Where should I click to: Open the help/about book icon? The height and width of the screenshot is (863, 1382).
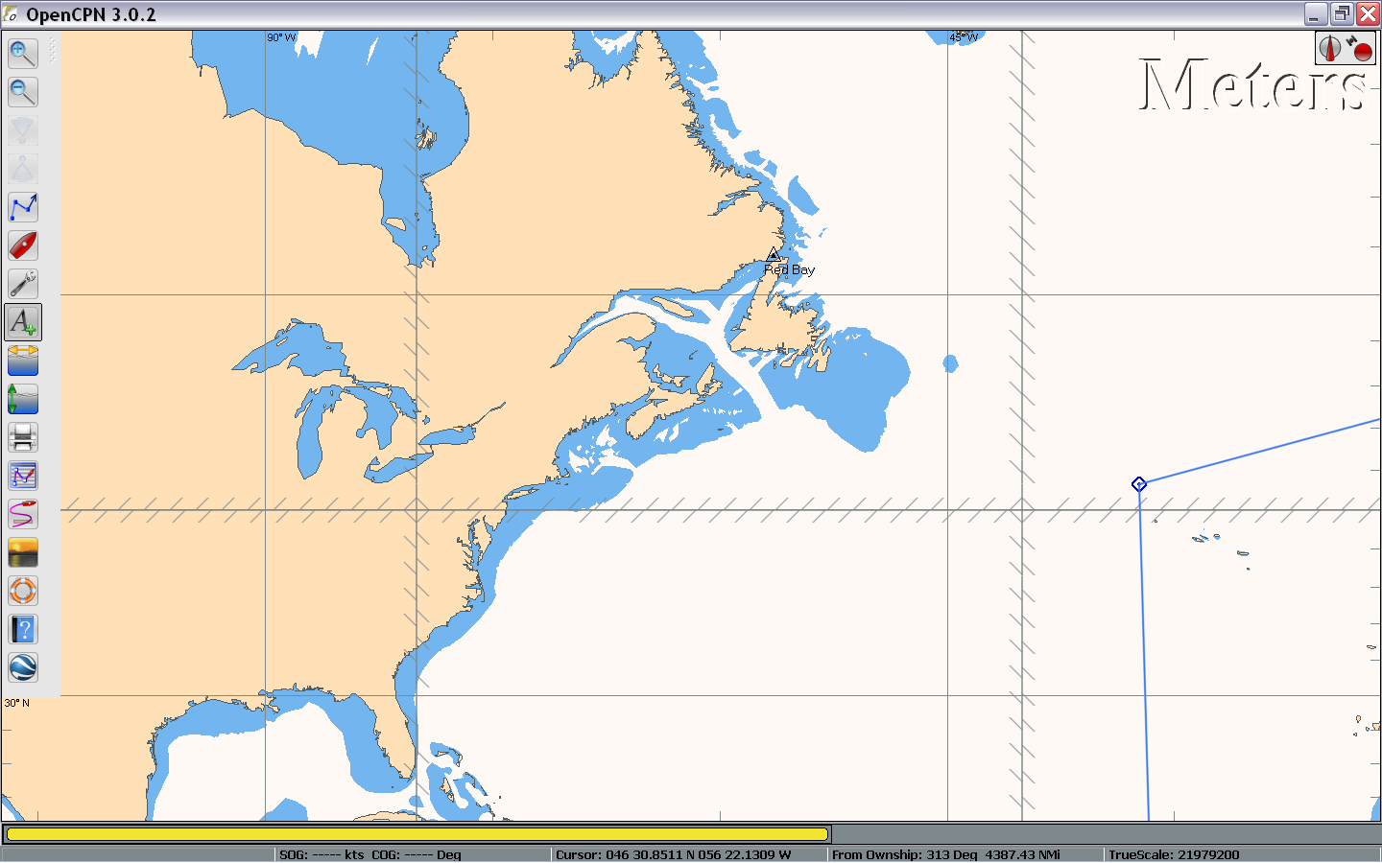[x=23, y=629]
